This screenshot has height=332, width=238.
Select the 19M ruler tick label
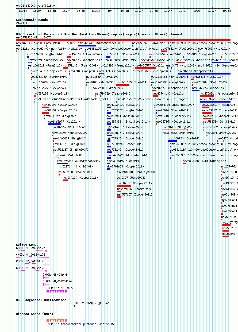coord(110,11)
